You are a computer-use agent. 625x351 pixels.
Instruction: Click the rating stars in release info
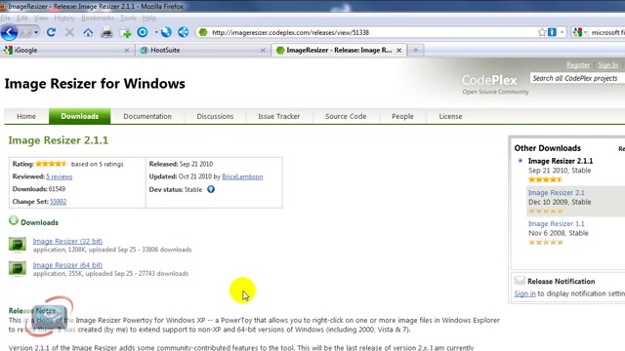coord(51,164)
